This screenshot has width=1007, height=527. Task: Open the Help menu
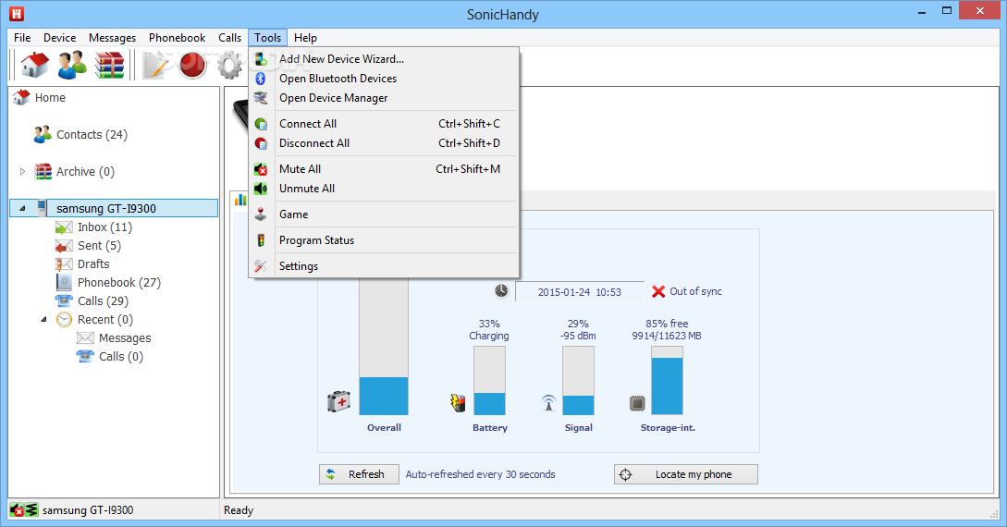[x=306, y=38]
